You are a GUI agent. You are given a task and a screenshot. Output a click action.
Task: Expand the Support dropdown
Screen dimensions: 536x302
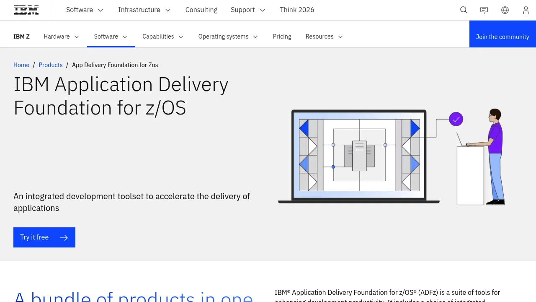coord(248,10)
